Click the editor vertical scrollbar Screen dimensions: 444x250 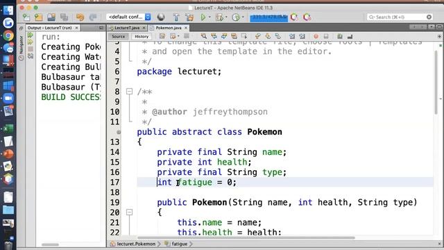coord(436,83)
